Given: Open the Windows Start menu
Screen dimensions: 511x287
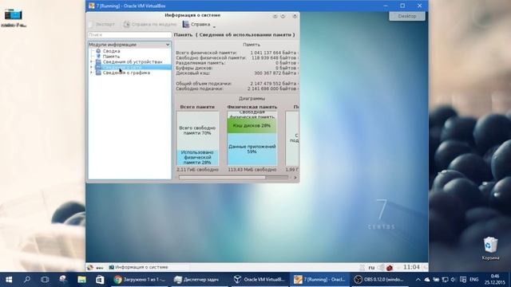Looking at the screenshot, I should point(9,280).
